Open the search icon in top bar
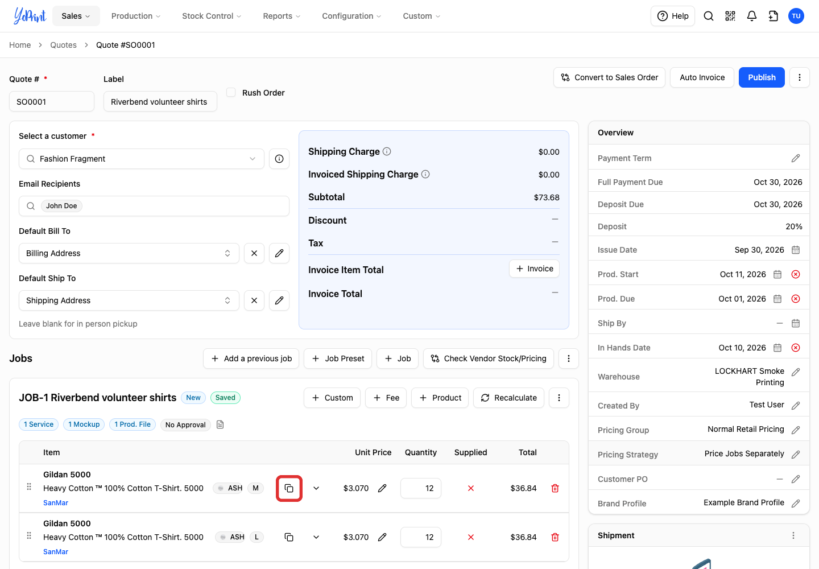The width and height of the screenshot is (819, 569). pos(709,16)
